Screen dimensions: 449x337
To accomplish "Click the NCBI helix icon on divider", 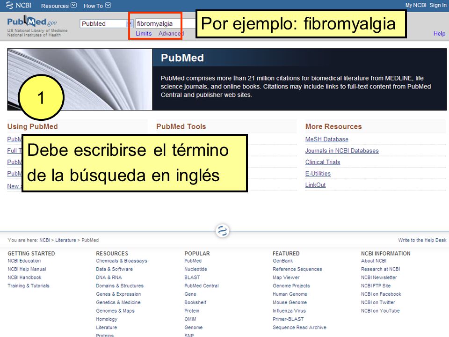I will click(223, 231).
